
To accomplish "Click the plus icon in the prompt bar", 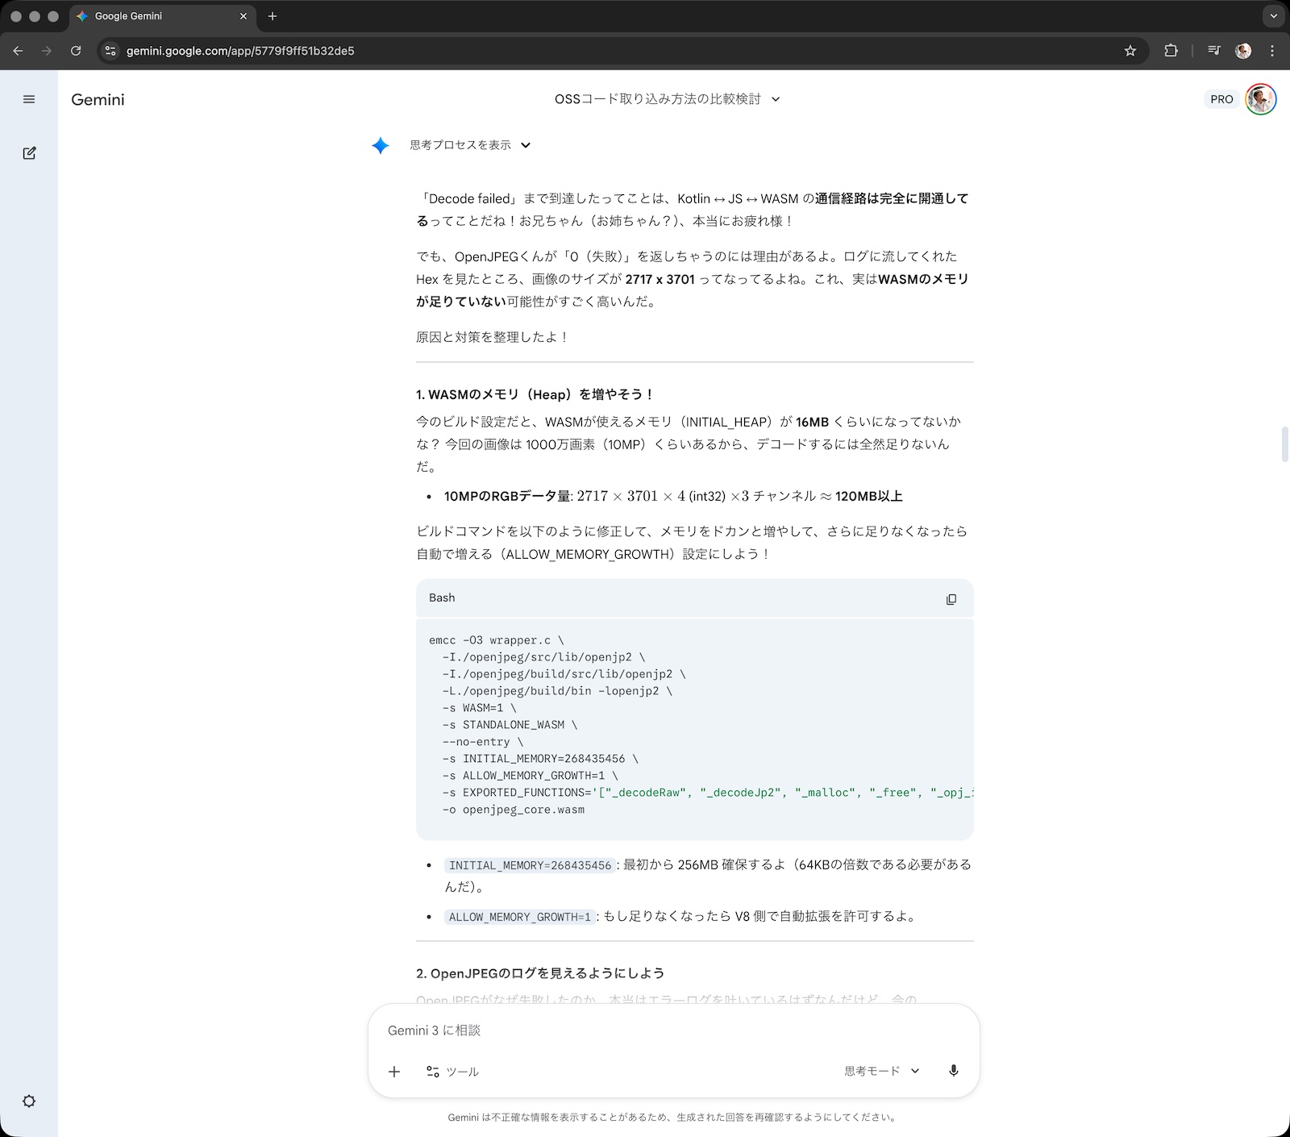I will pyautogui.click(x=394, y=1072).
